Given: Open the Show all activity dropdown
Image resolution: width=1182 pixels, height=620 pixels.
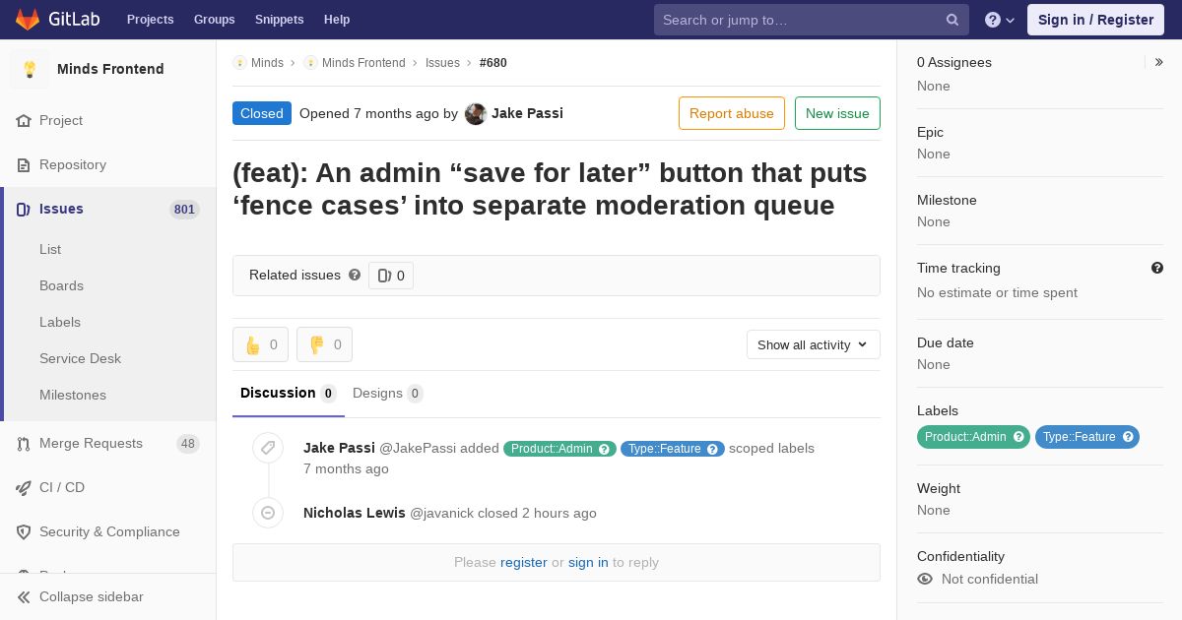Looking at the screenshot, I should coord(814,344).
